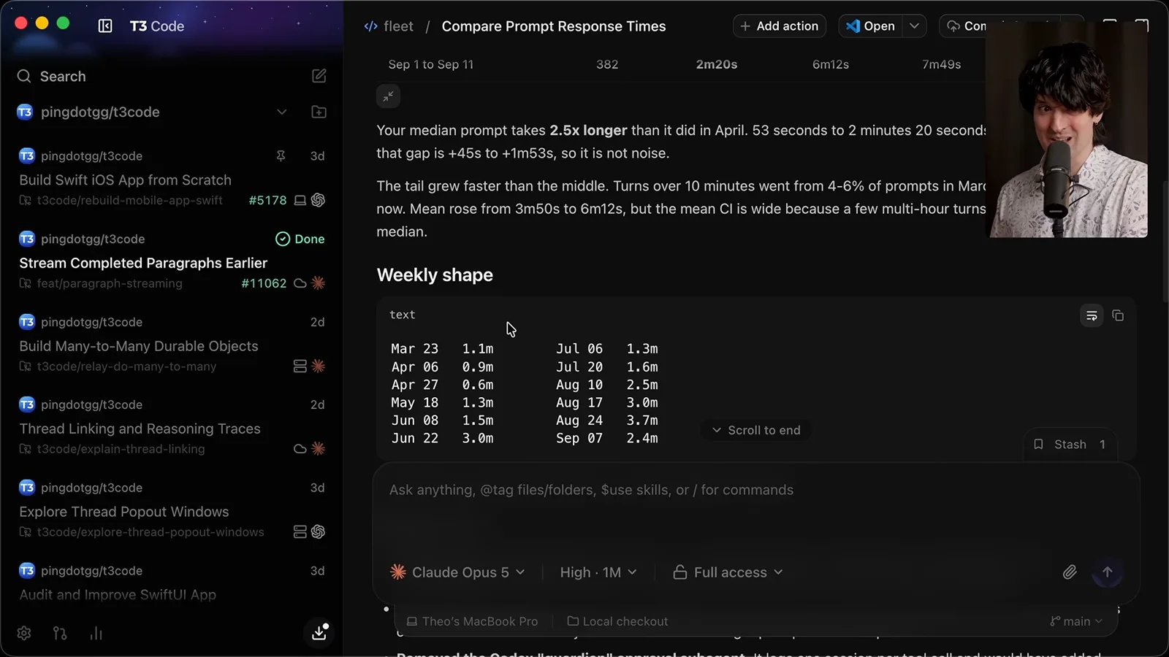Click the #11062 pull request number
The height and width of the screenshot is (657, 1169).
pos(264,283)
